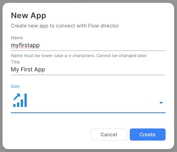Click the rising bar chart icon
Viewport: 177px width, 152px height.
click(20, 100)
